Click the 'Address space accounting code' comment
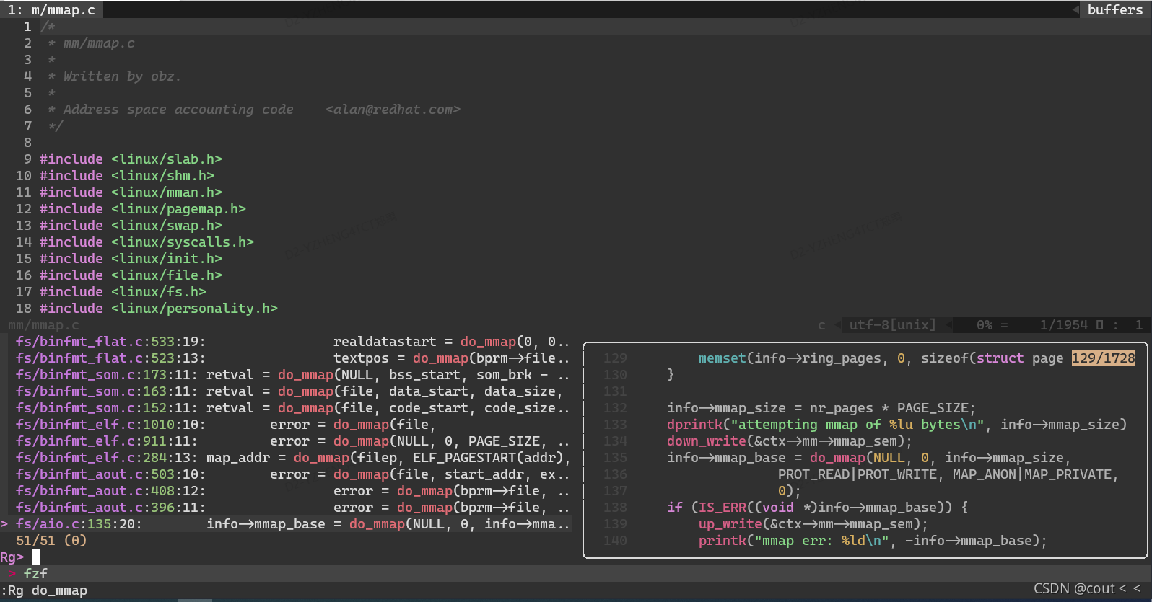 pyautogui.click(x=178, y=110)
